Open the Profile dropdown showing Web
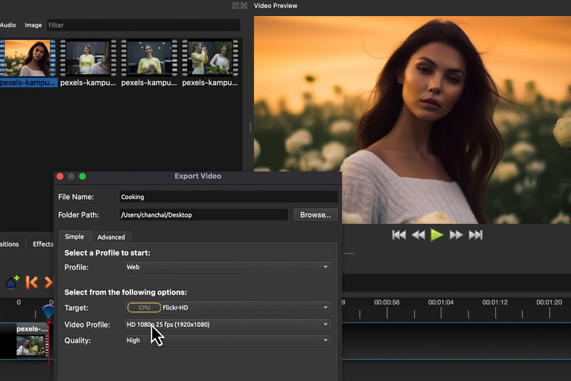Viewport: 571px width, 381px height. point(228,267)
